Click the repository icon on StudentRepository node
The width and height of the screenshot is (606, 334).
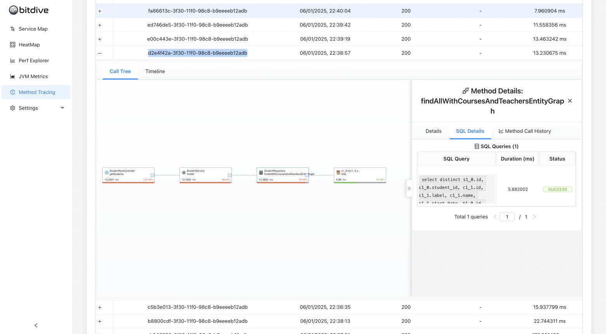[261, 173]
